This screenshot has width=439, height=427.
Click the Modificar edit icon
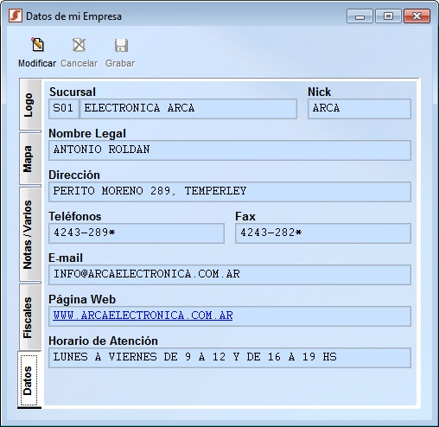pyautogui.click(x=37, y=45)
